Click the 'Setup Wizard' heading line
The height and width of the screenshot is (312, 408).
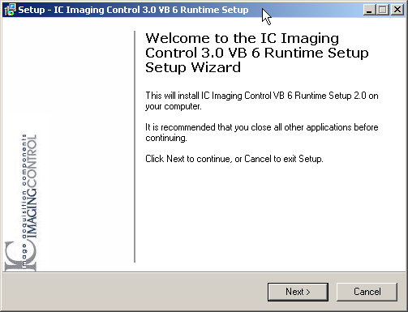click(193, 67)
